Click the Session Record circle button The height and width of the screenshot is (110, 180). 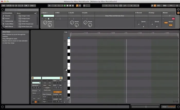pyautogui.click(x=84, y=5)
